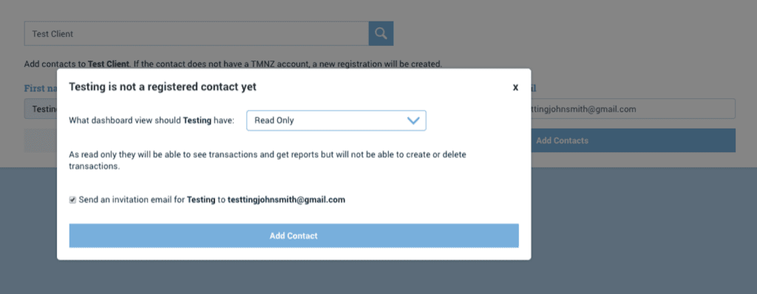Viewport: 757px width, 294px height.
Task: Click the dimmed blue-grey footer area below the dialog
Action: 378,278
